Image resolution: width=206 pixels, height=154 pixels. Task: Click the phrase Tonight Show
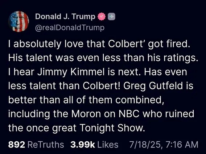tap(111, 128)
